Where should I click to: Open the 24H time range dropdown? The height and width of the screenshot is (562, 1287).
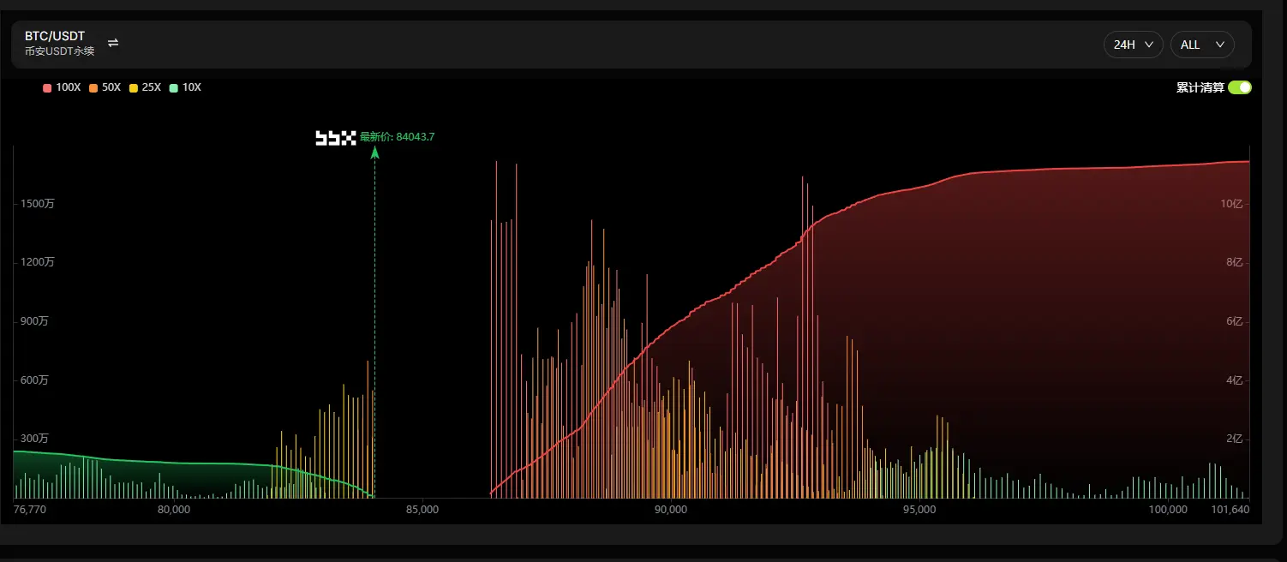pos(1133,45)
